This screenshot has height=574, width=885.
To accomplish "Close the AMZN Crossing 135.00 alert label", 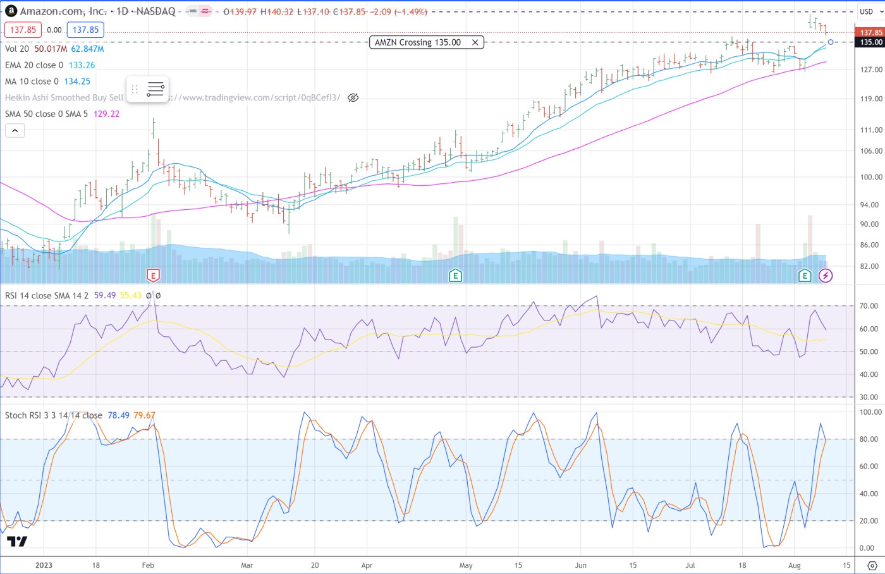I will pyautogui.click(x=475, y=42).
